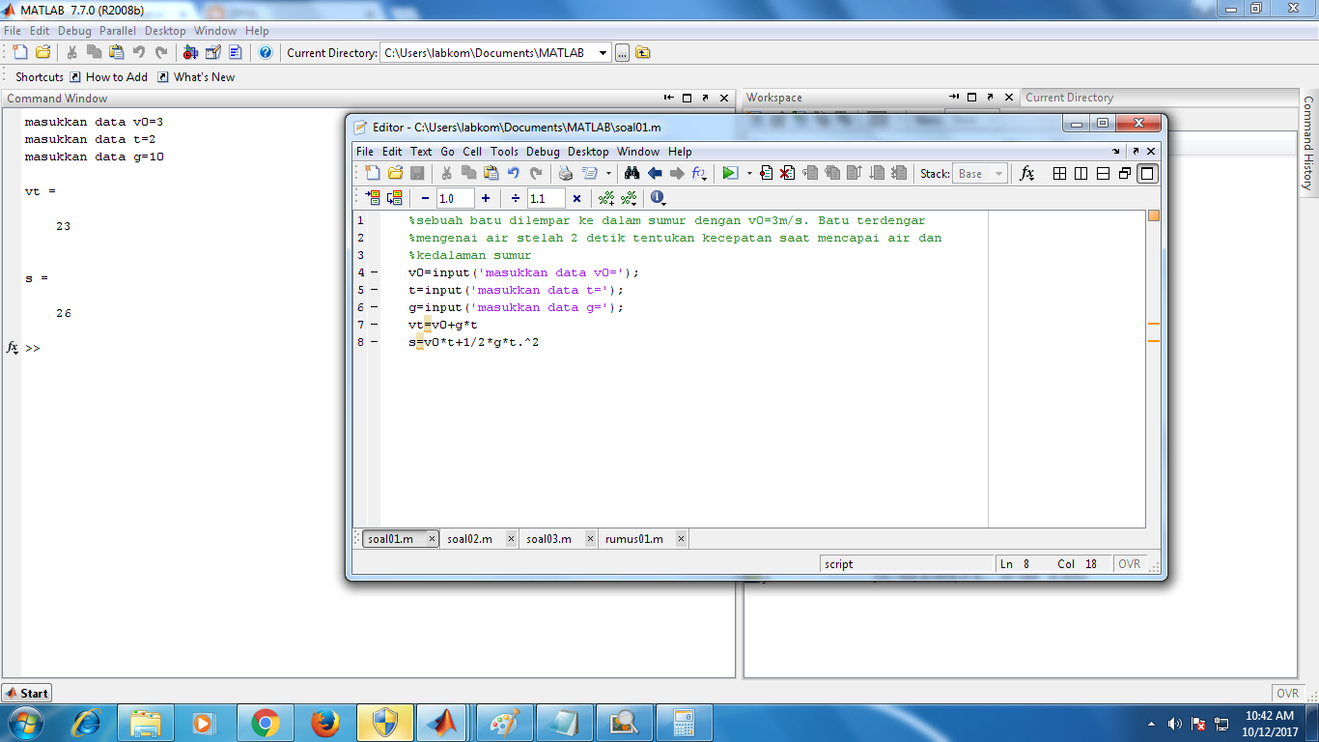The image size is (1319, 742).
Task: Split Editor left/right layout
Action: (1080, 173)
